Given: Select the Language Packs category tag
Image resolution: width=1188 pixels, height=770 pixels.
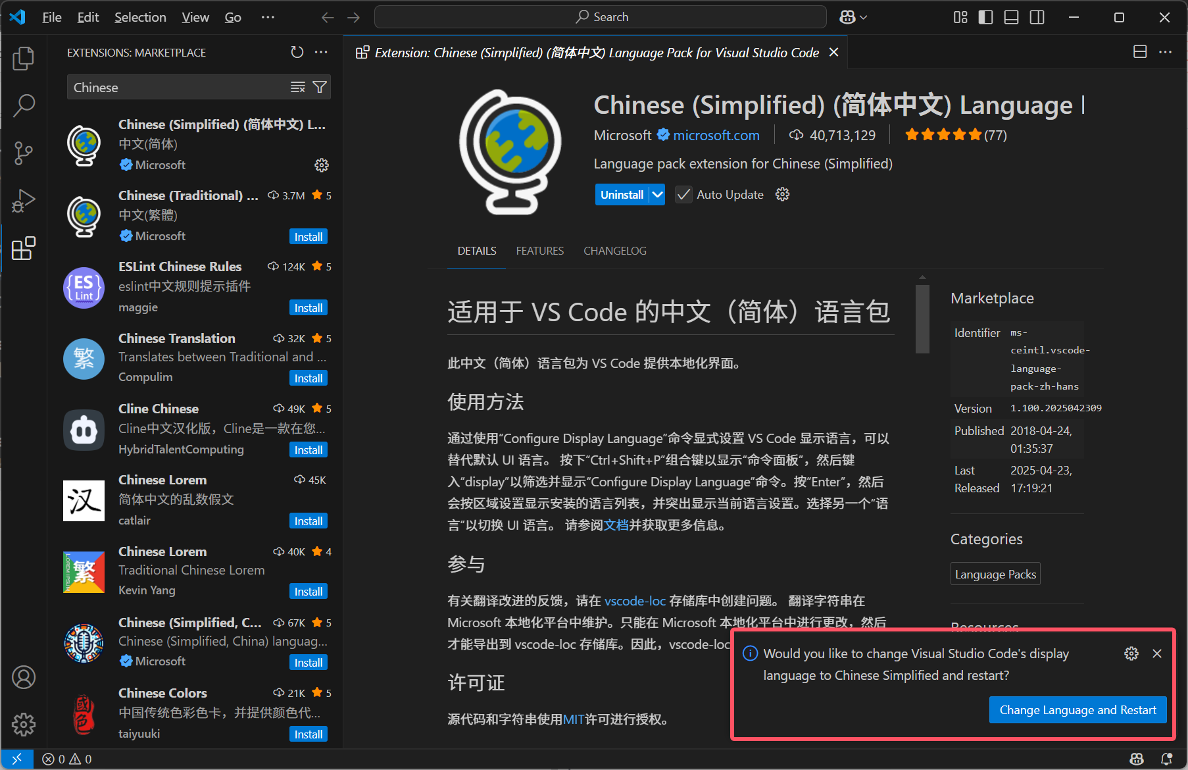Looking at the screenshot, I should [x=995, y=575].
